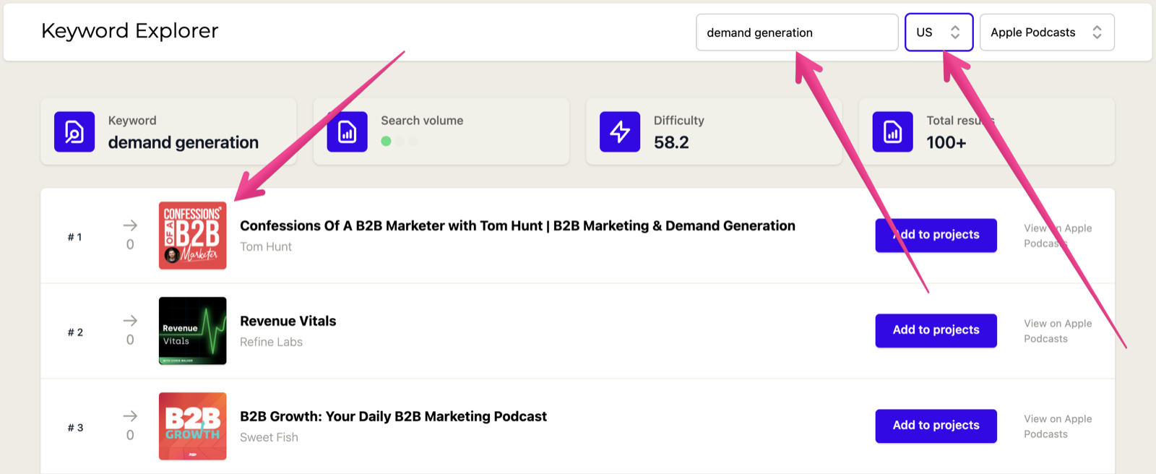This screenshot has width=1156, height=474.
Task: Click the Difficulty label
Action: point(679,121)
